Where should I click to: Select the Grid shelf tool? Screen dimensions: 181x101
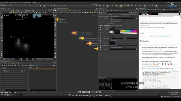[x=14, y=6]
